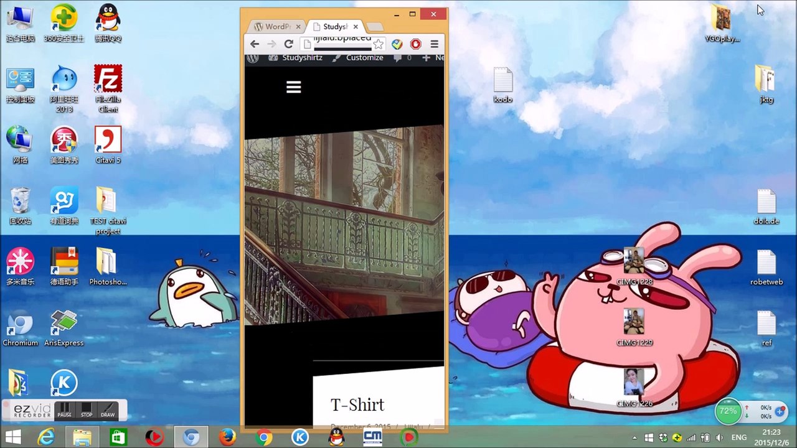Go back with the browser back arrow
The image size is (797, 448).
click(254, 44)
